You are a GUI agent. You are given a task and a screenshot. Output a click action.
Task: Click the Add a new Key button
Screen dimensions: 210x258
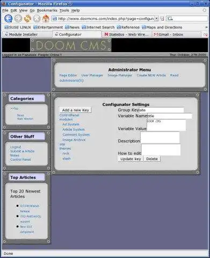(76, 110)
